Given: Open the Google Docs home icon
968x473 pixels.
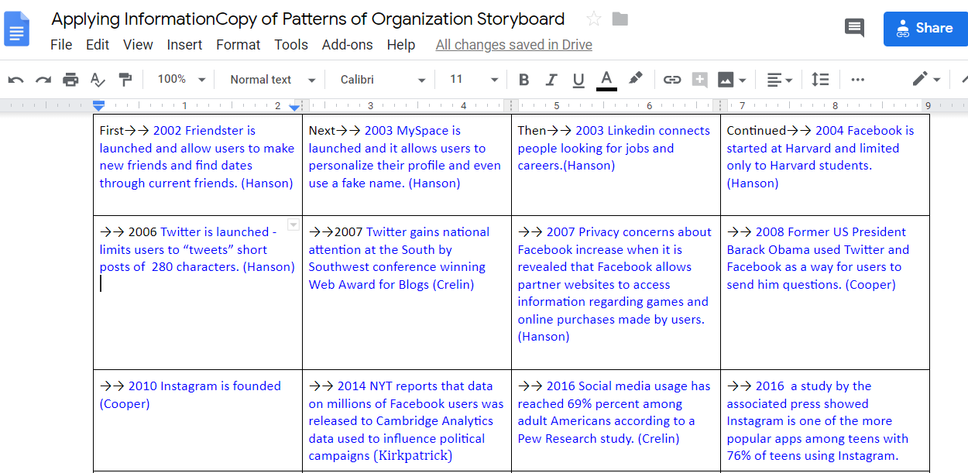Looking at the screenshot, I should (17, 30).
